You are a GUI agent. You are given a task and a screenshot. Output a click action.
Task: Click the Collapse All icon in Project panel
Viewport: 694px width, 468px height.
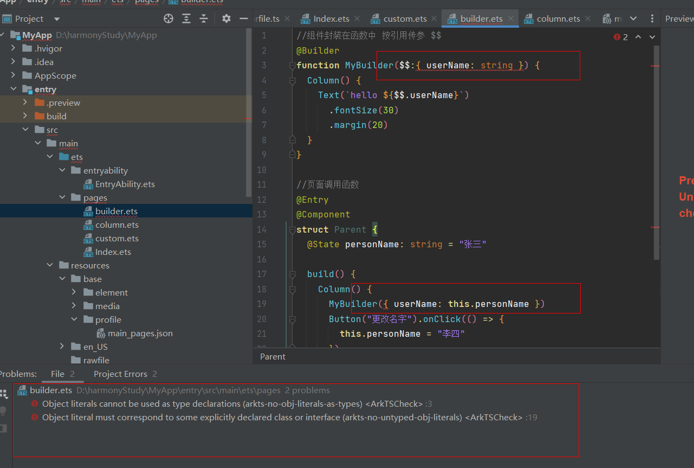(x=204, y=18)
